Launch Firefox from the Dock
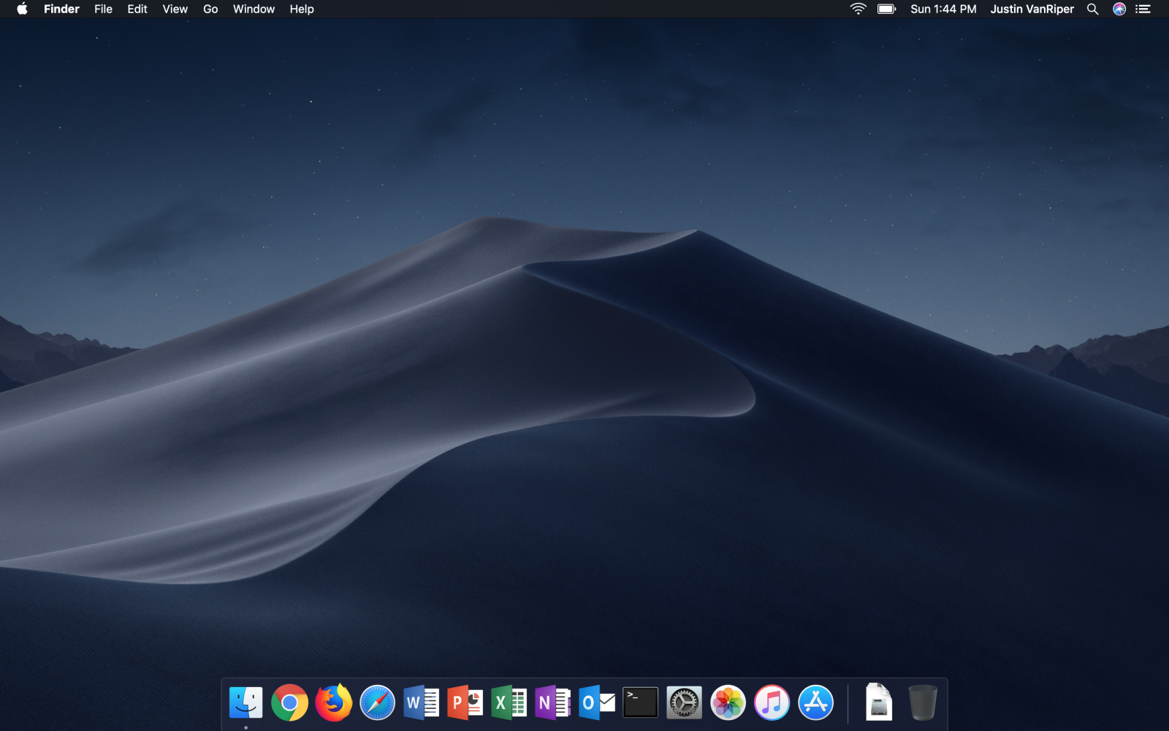 click(x=333, y=703)
